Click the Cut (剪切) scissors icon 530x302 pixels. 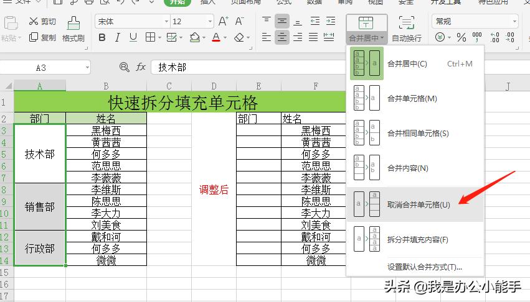[34, 21]
